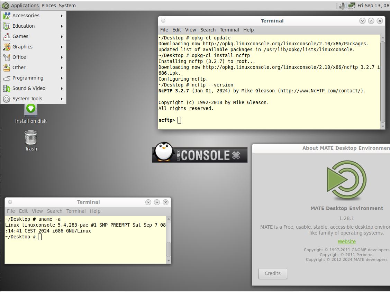The width and height of the screenshot is (390, 292).
Task: Click the MATE logo in top panel
Action: [5, 6]
